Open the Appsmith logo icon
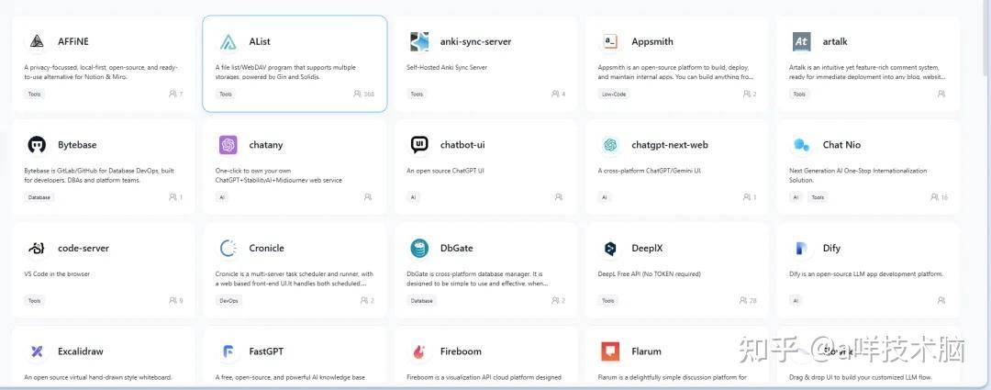The image size is (991, 390). pyautogui.click(x=610, y=41)
